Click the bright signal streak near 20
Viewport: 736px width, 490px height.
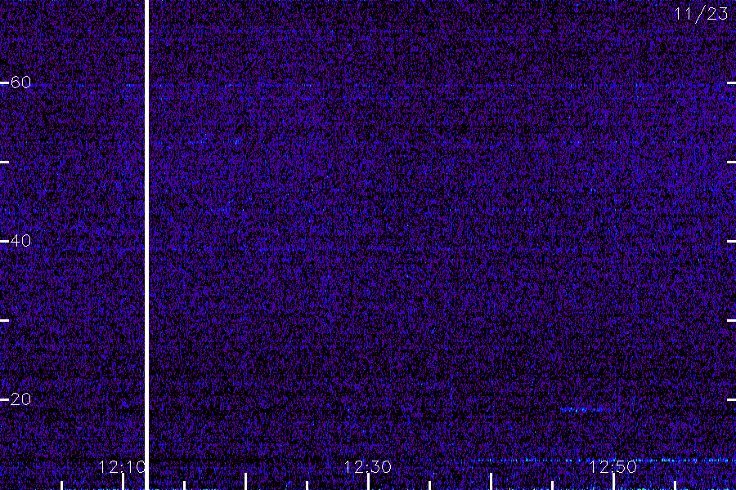[x=586, y=410]
